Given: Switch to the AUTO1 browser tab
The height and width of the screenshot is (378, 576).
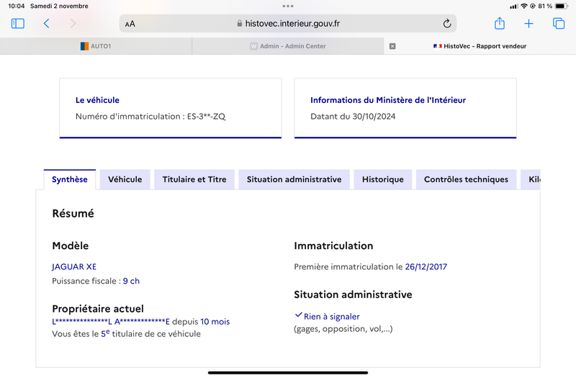Looking at the screenshot, I should click(96, 46).
